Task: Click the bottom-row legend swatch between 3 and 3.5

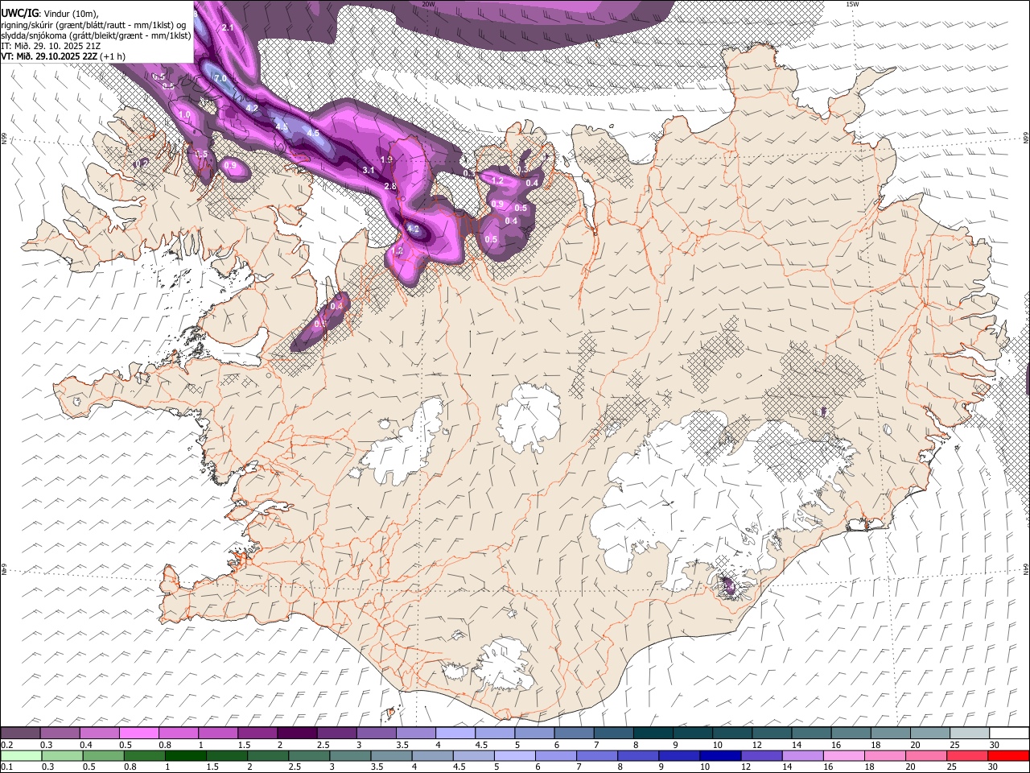Action: (350, 756)
